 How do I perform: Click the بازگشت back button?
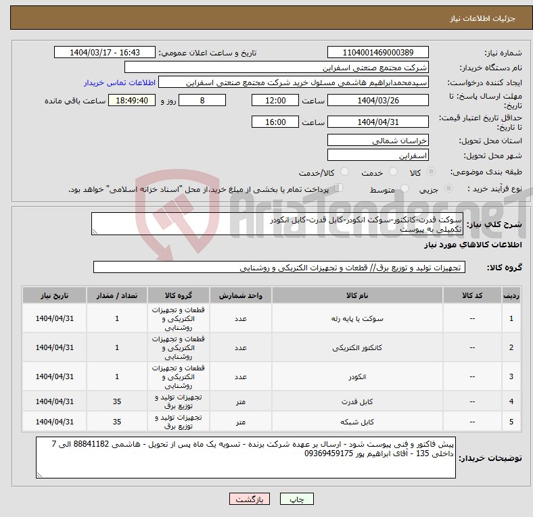tap(250, 499)
